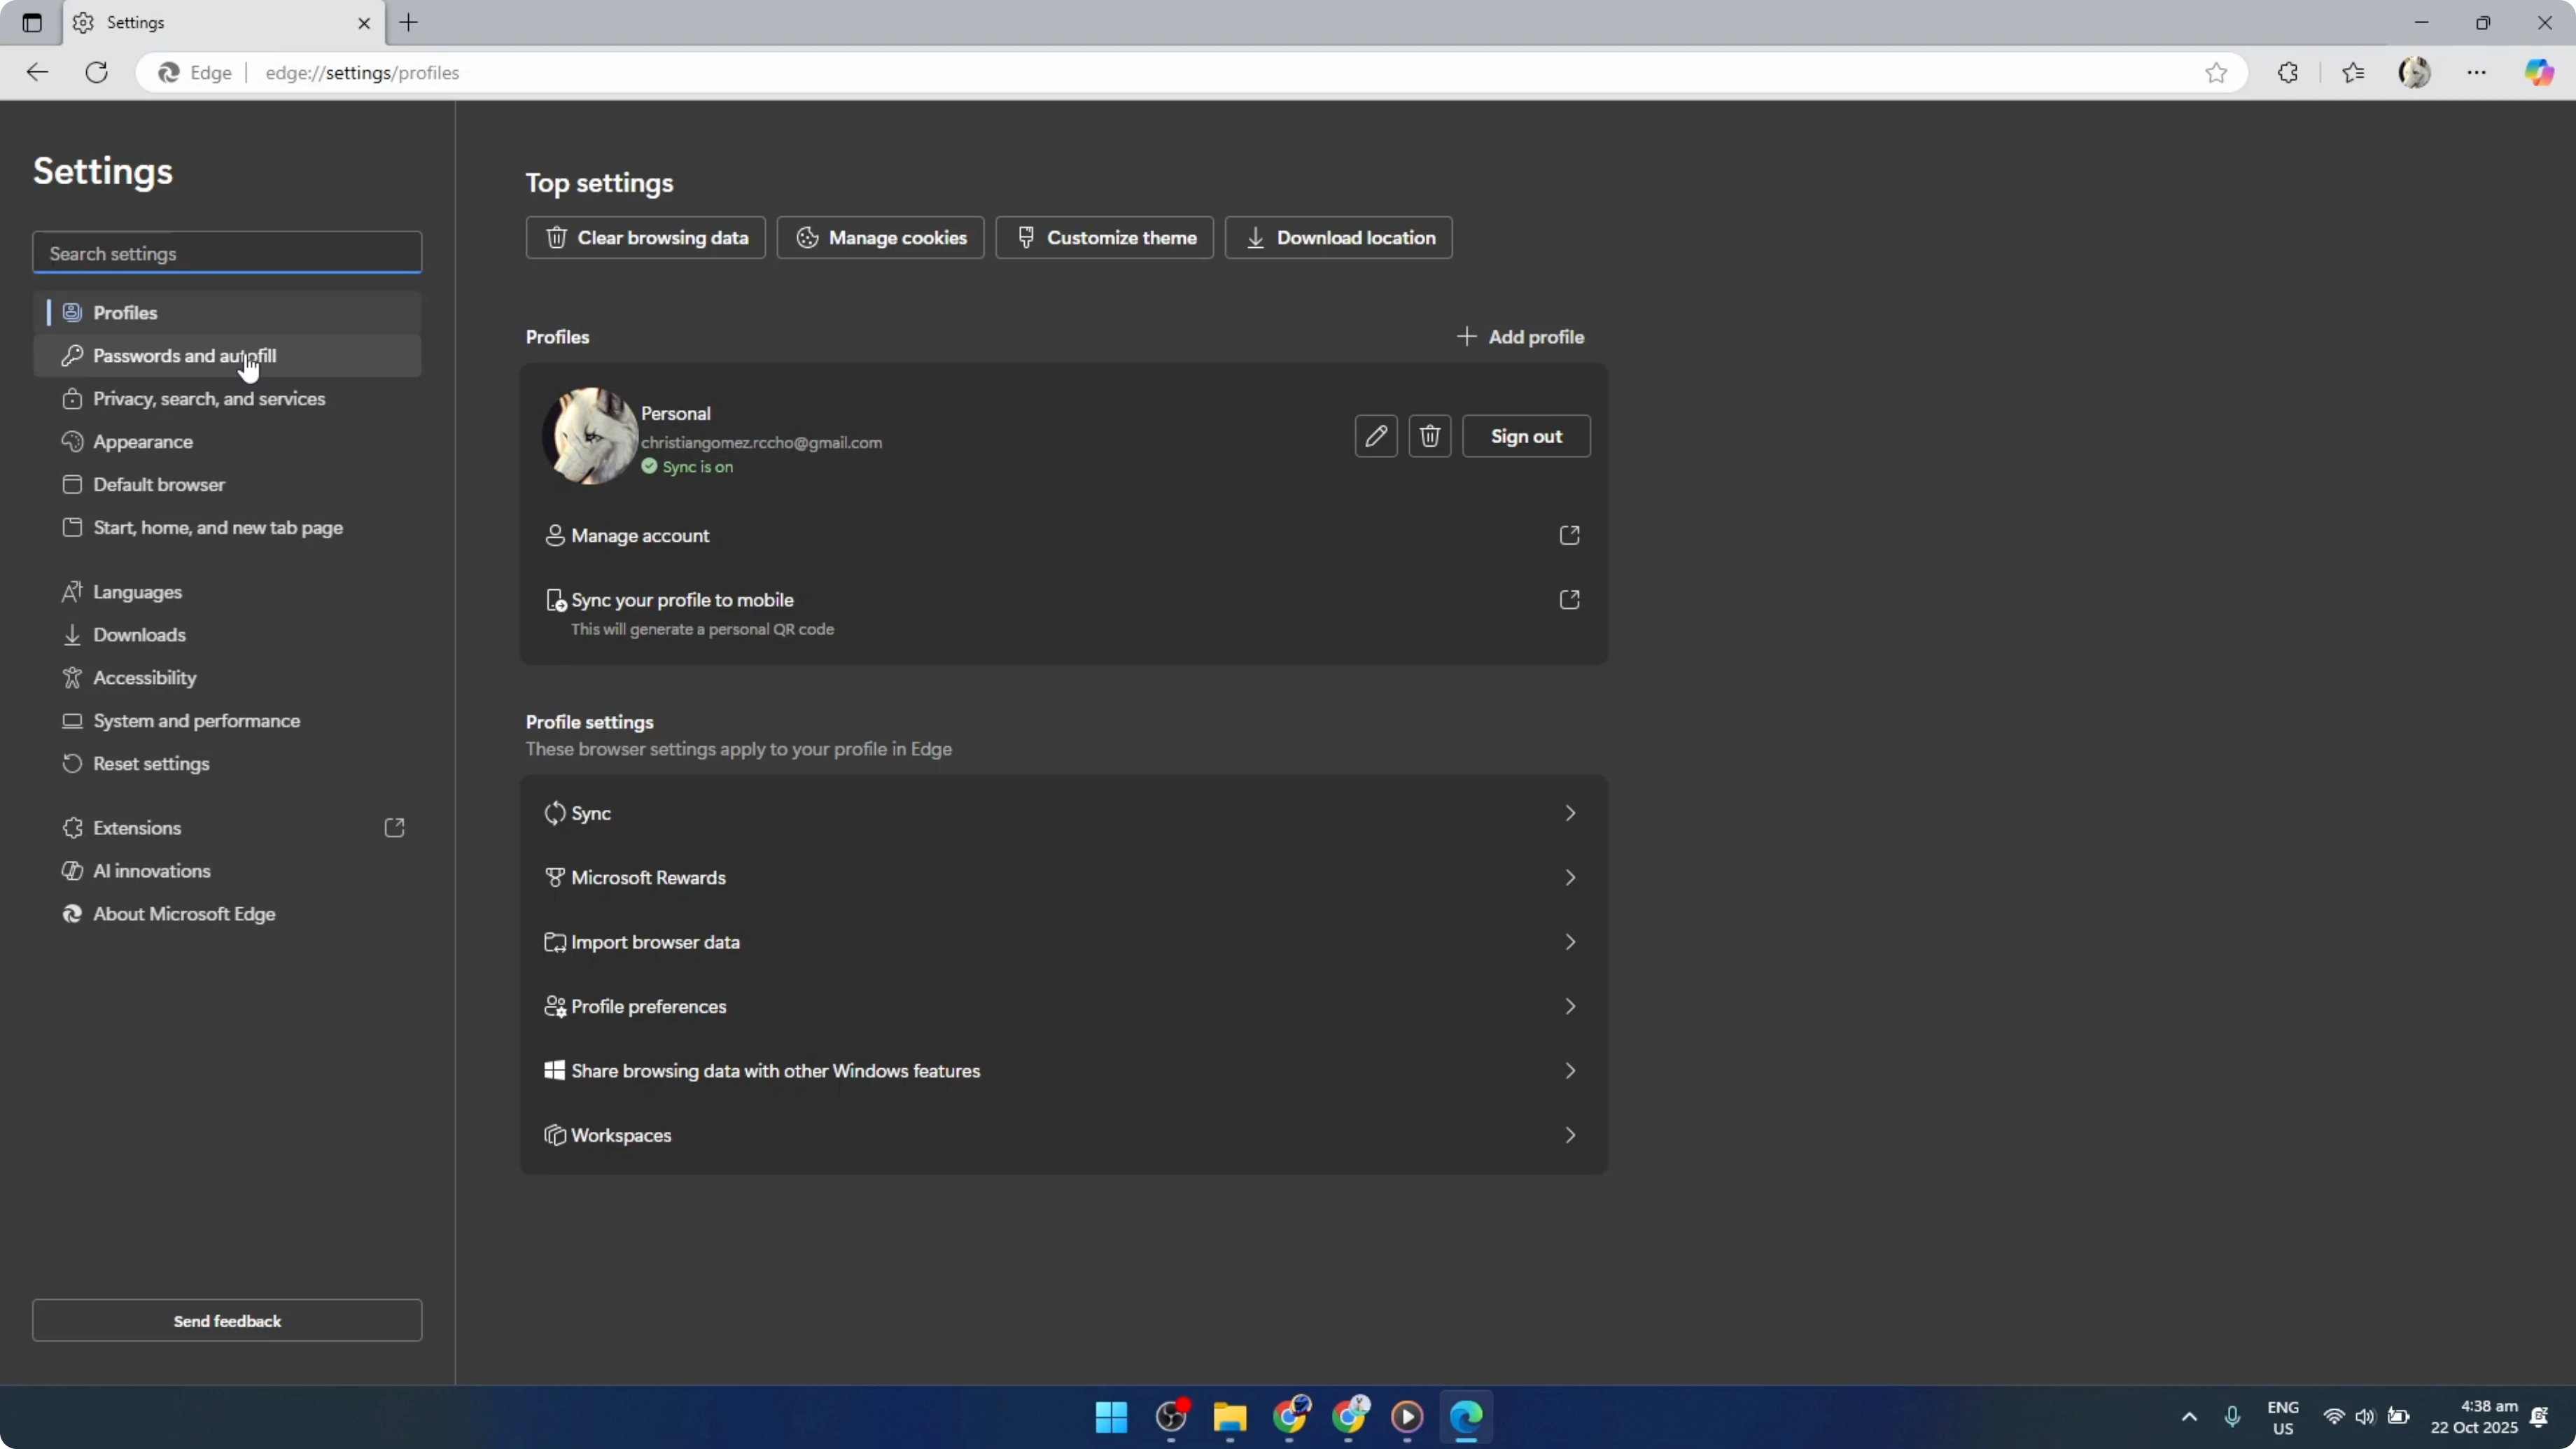The height and width of the screenshot is (1449, 2576).
Task: Open Manage account external link icon
Action: point(1570,535)
